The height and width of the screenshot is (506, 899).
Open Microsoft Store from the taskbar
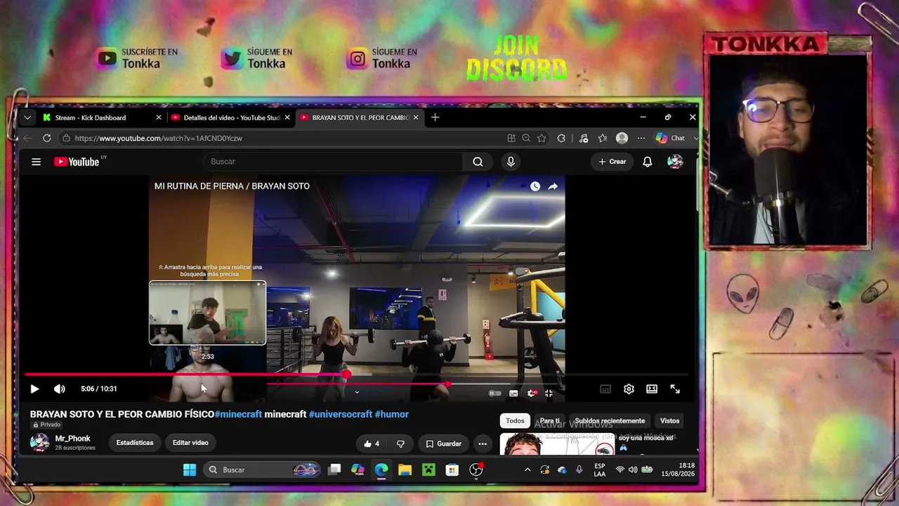(452, 469)
